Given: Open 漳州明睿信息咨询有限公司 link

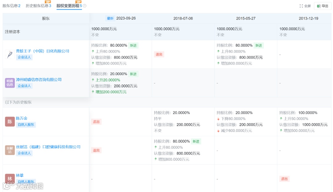Looking at the screenshot, I should (39, 79).
